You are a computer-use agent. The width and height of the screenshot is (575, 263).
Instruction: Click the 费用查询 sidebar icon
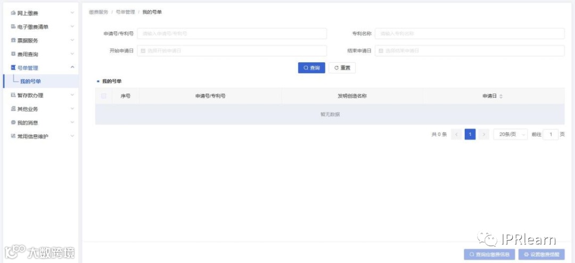[13, 54]
